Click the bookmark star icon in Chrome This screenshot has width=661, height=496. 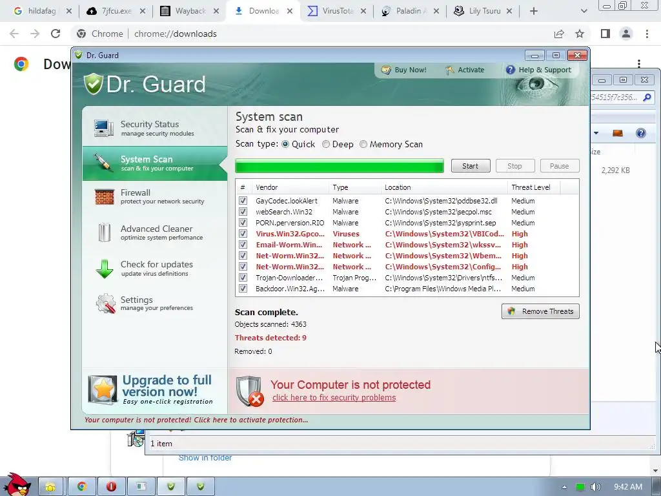(580, 34)
